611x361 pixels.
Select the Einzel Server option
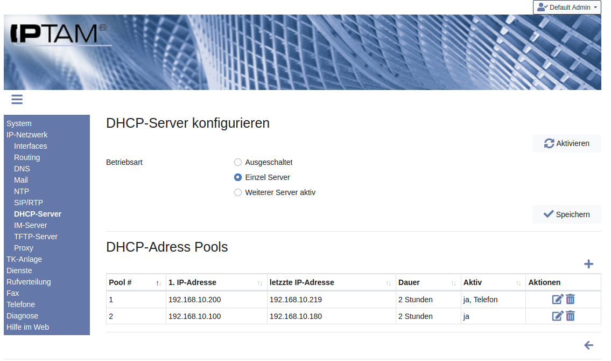pyautogui.click(x=238, y=177)
